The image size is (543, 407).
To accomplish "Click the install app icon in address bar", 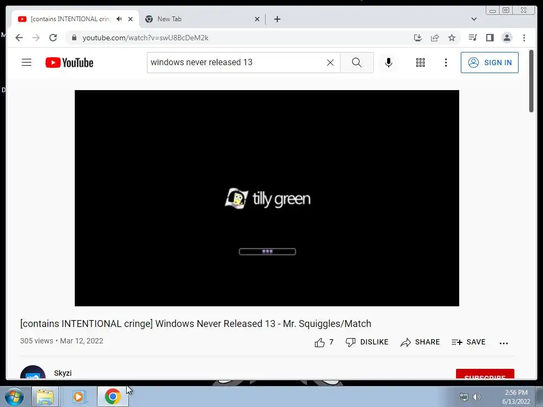I will coord(418,38).
